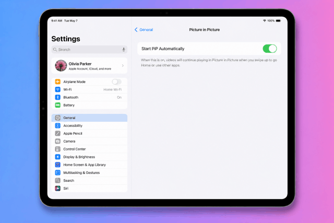This screenshot has width=334, height=223.
Task: Tap the 9:41 AM clock in status bar
Action: pos(57,21)
